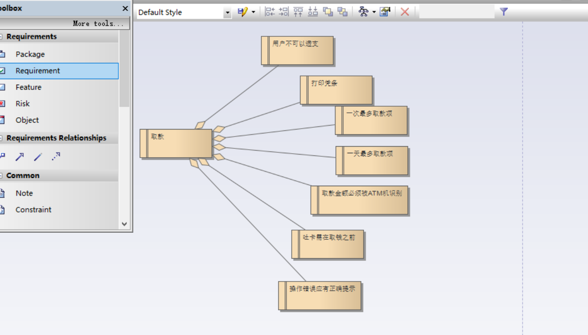This screenshot has height=335, width=588.
Task: Align selected elements to the right
Action: point(284,12)
